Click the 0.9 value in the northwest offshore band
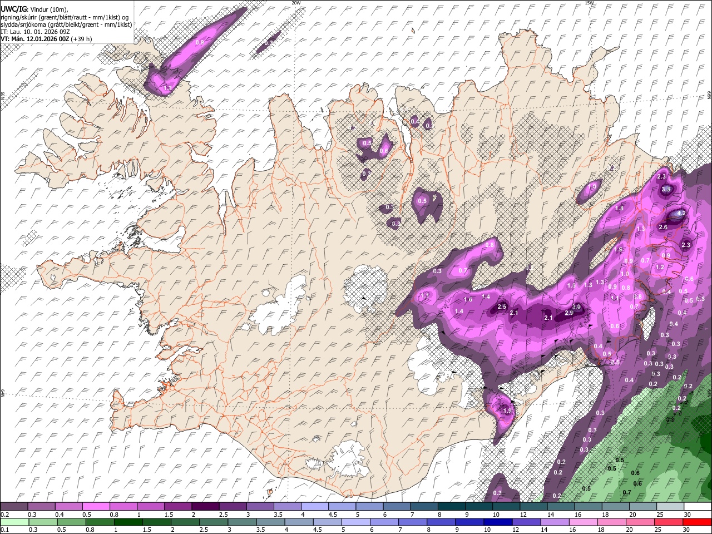 [200, 42]
